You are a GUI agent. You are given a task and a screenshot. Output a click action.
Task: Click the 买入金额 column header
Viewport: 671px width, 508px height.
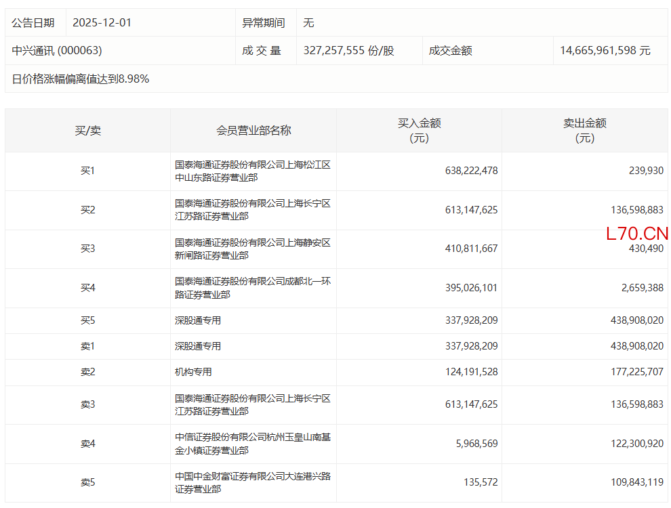coord(419,130)
